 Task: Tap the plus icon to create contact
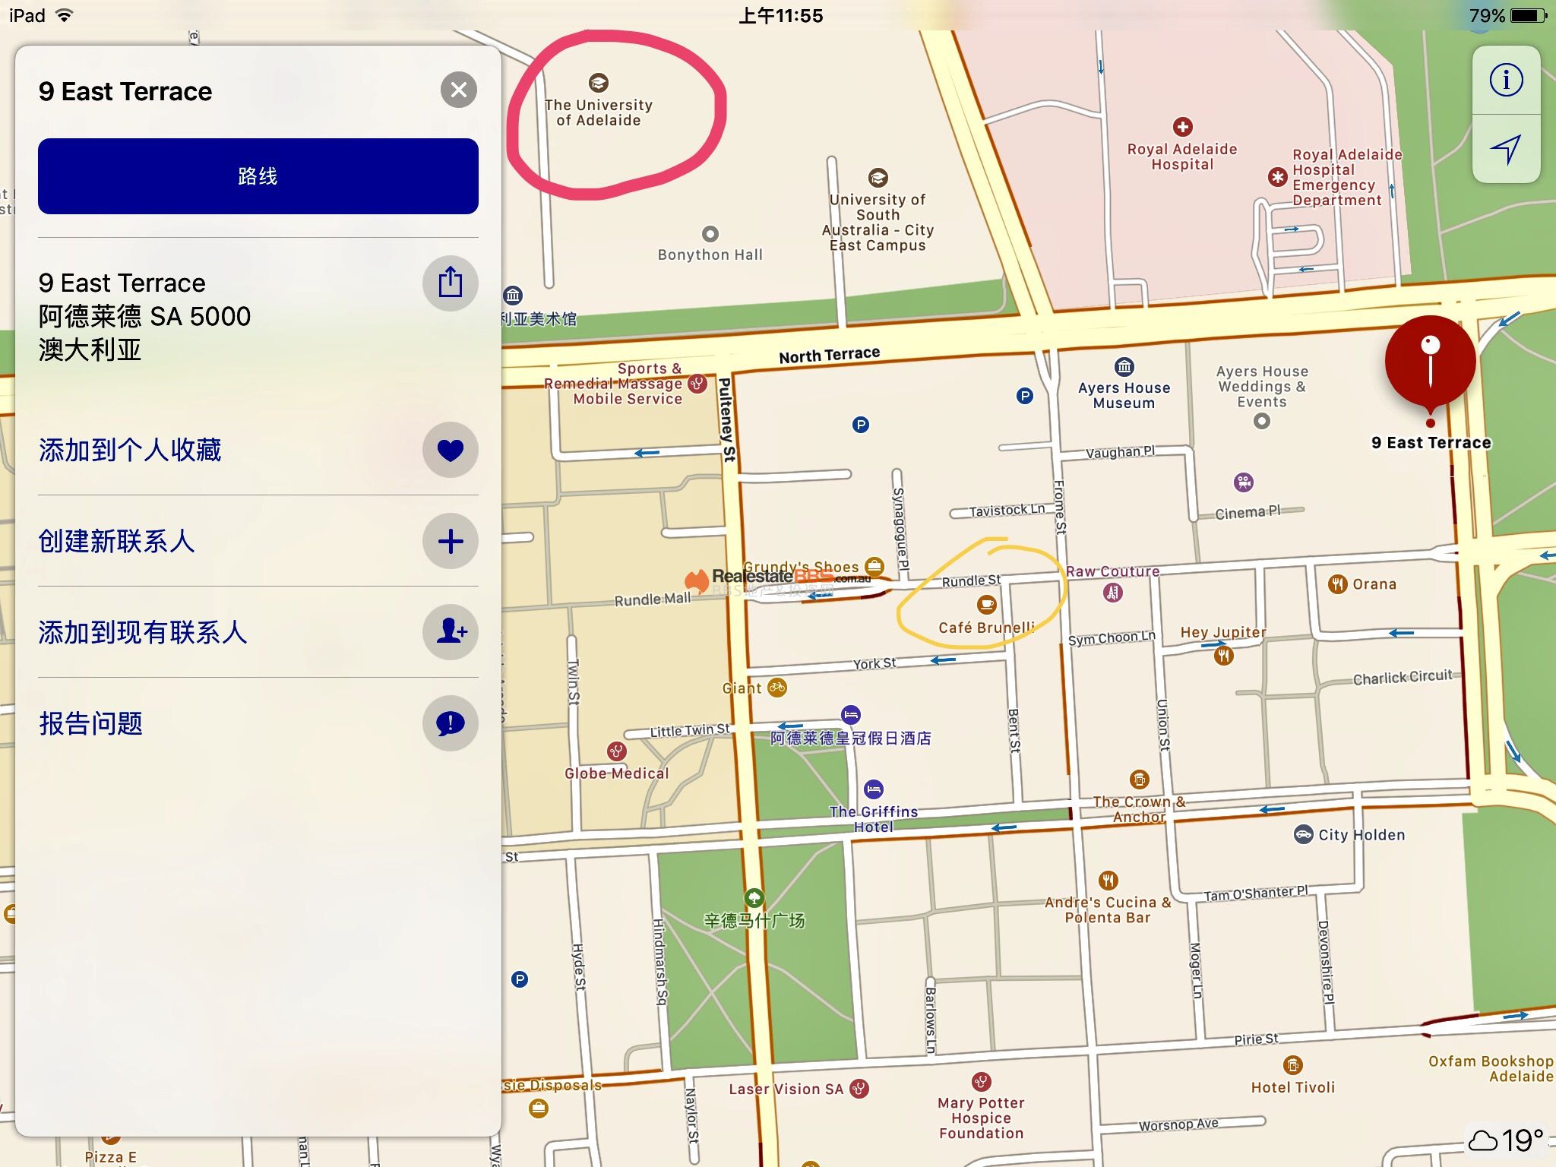point(450,541)
